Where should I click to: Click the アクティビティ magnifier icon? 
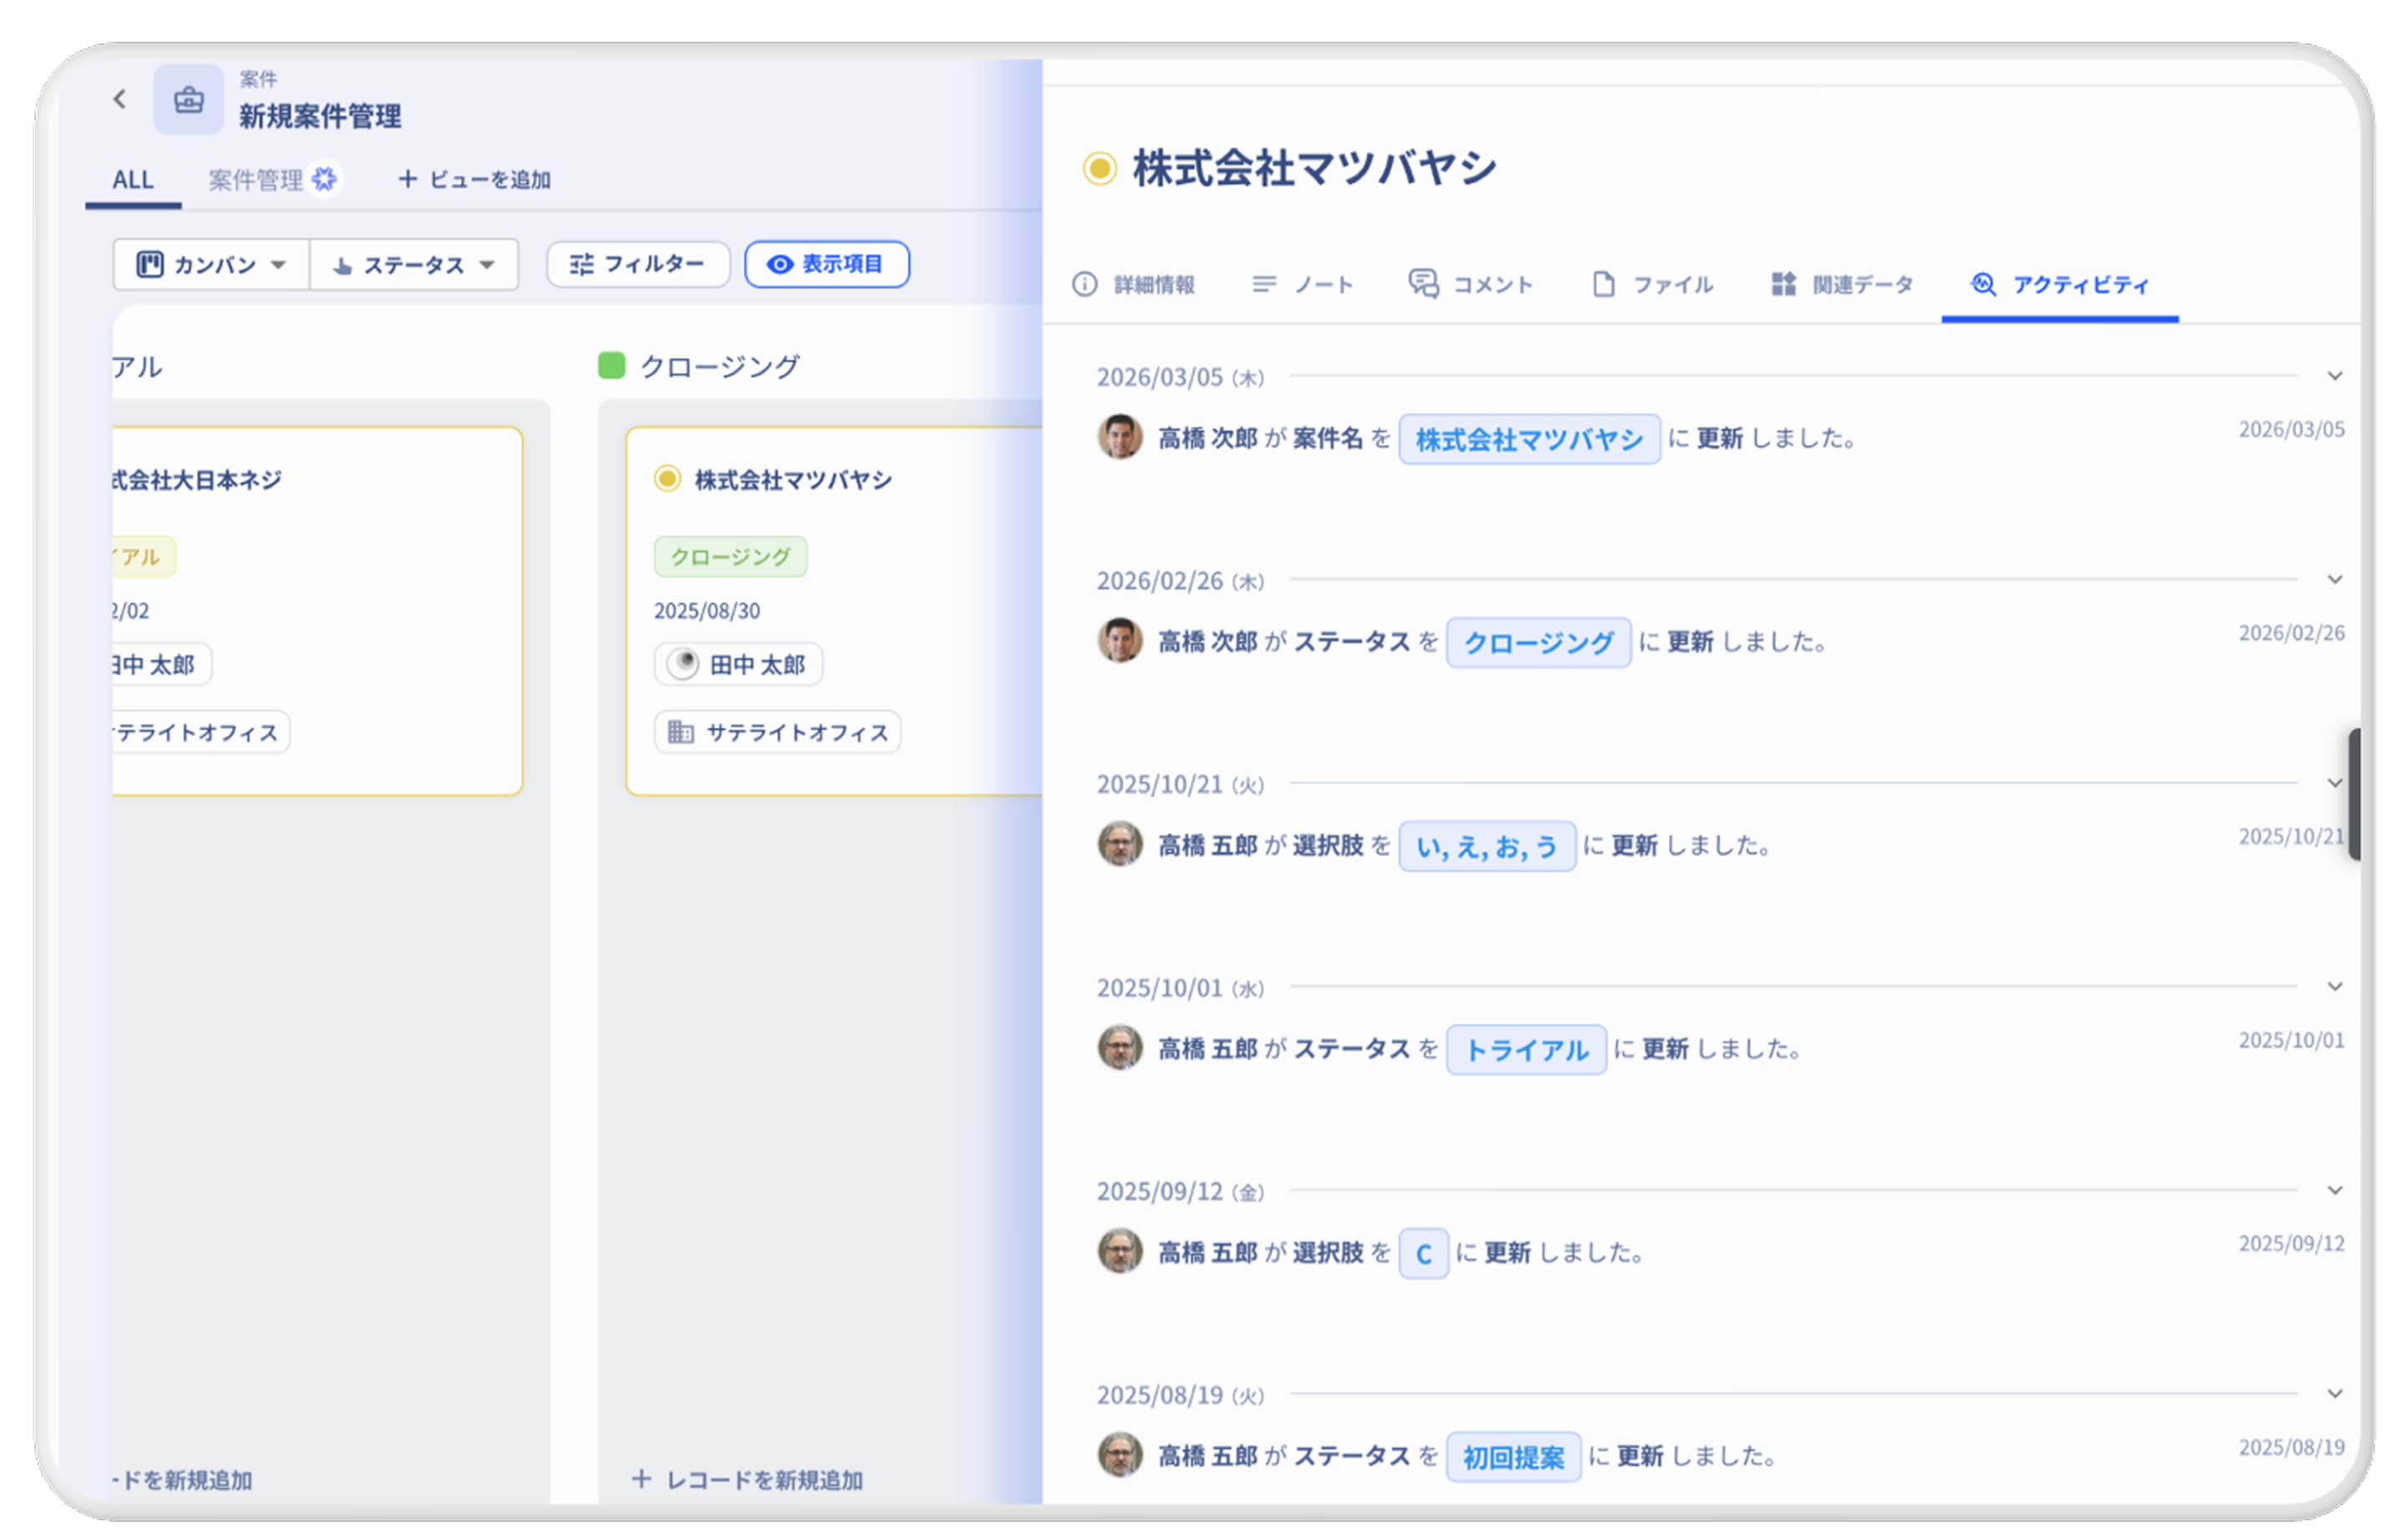(1984, 285)
